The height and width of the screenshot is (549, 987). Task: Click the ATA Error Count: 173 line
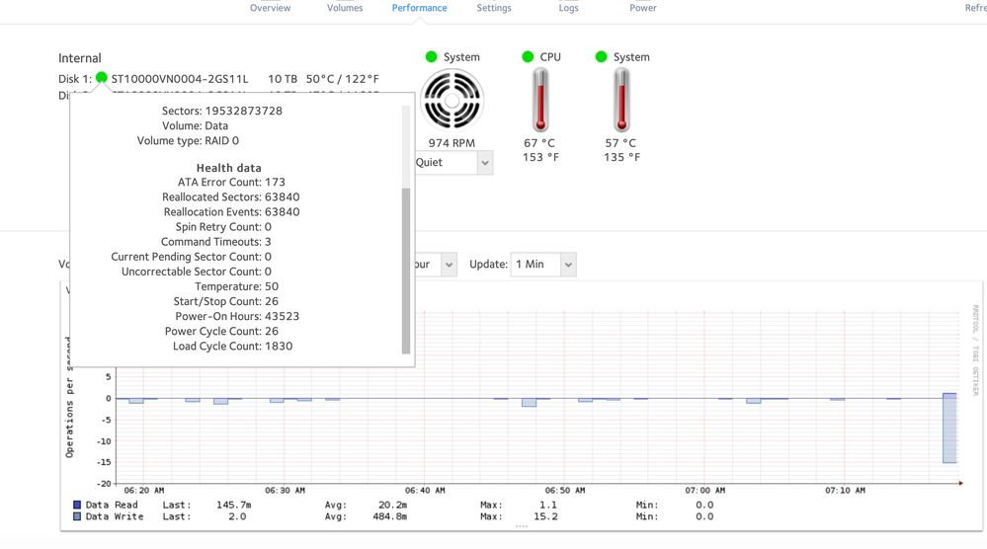(x=231, y=182)
